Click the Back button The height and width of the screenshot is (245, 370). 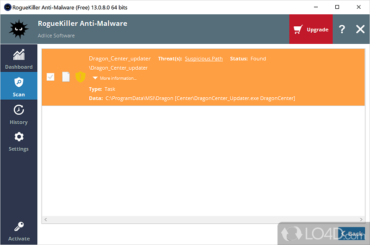tap(351, 233)
